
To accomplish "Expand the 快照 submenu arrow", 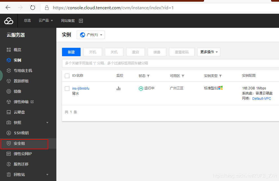I will tap(47, 123).
